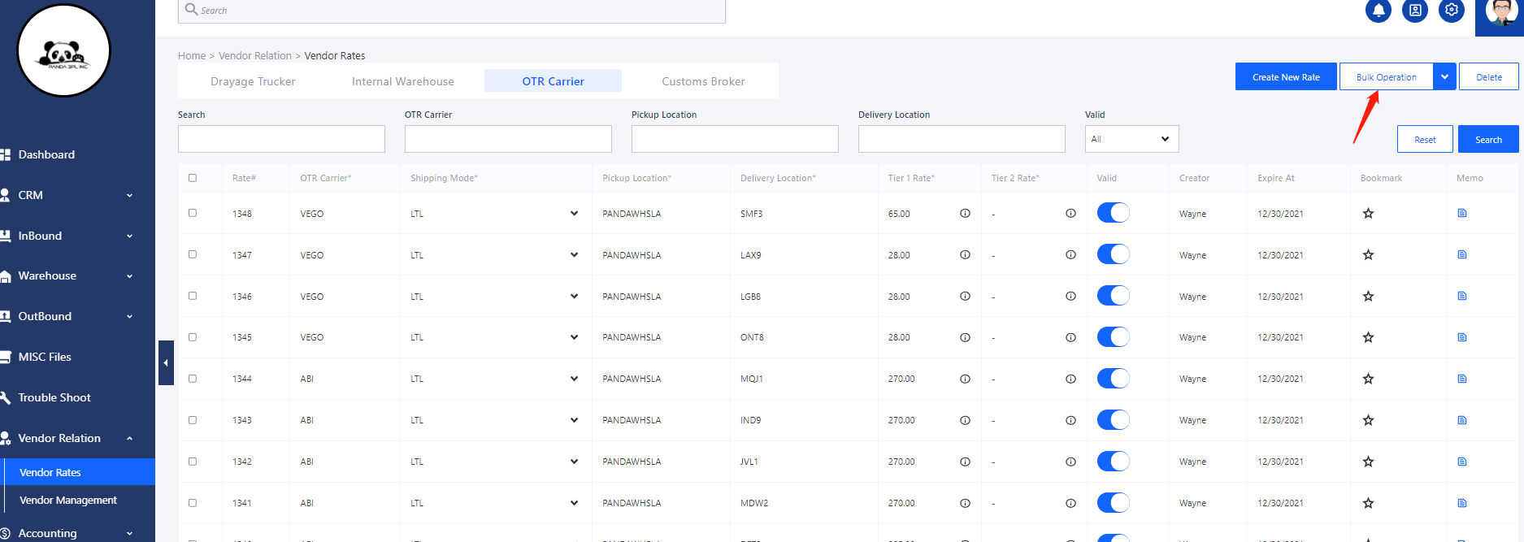Open the Customs Broker tab
The image size is (1524, 542).
pos(703,81)
